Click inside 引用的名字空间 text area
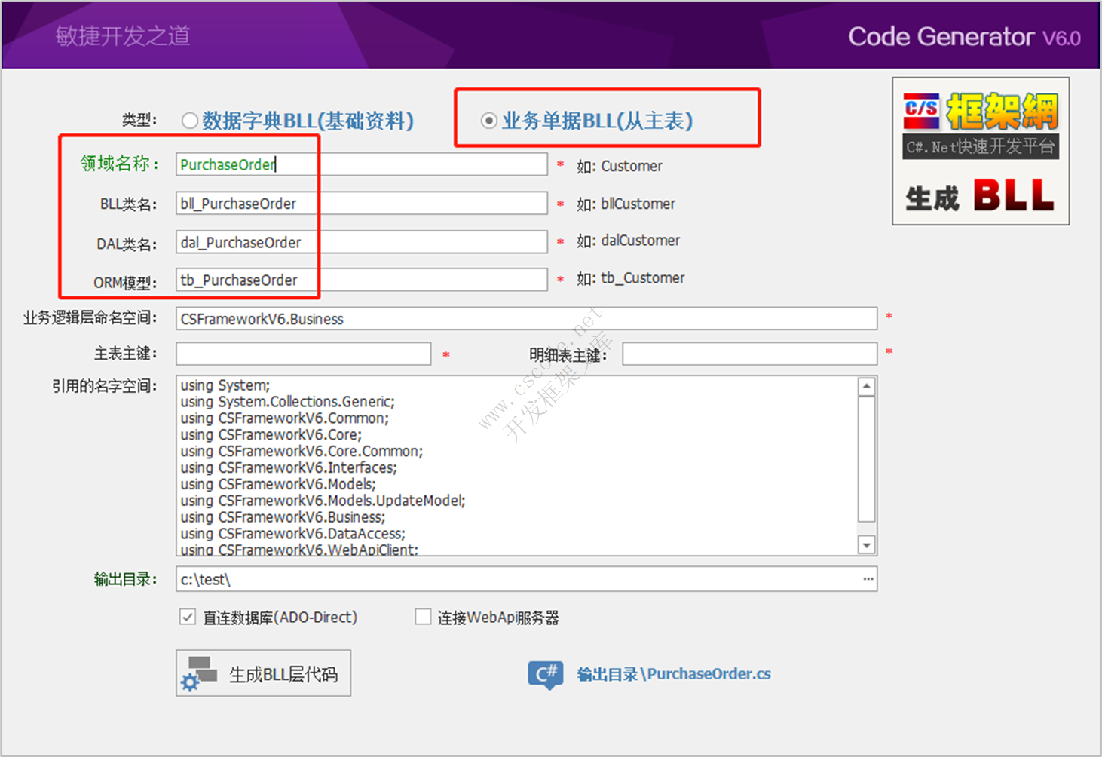Viewport: 1102px width, 757px height. click(x=518, y=466)
